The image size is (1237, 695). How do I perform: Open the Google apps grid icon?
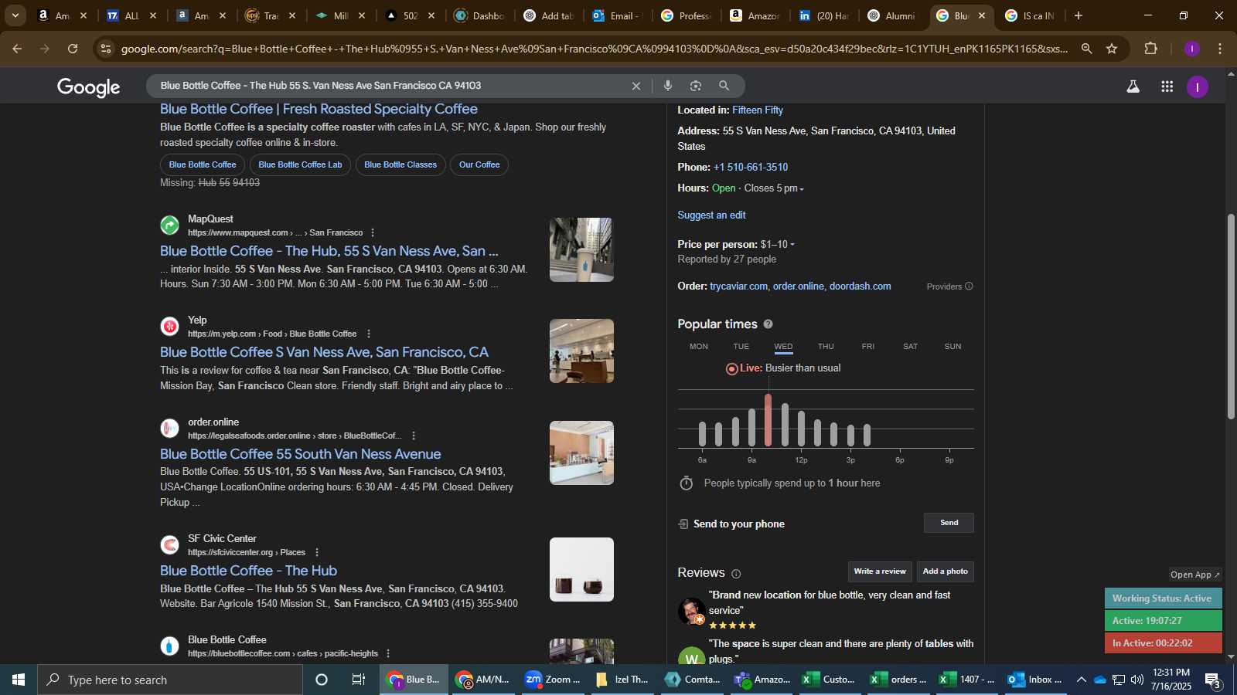1167,86
